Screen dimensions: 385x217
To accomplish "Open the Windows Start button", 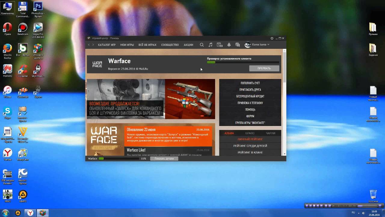I will click(x=5, y=213).
